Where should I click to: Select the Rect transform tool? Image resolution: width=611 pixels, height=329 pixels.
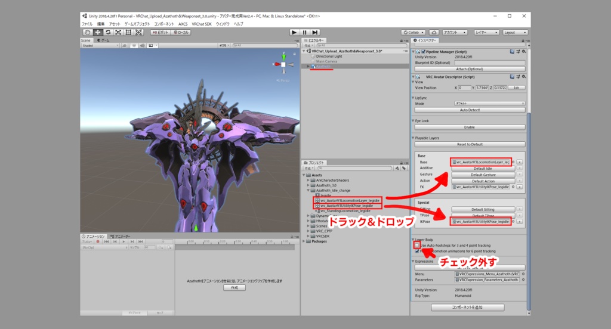pos(128,32)
